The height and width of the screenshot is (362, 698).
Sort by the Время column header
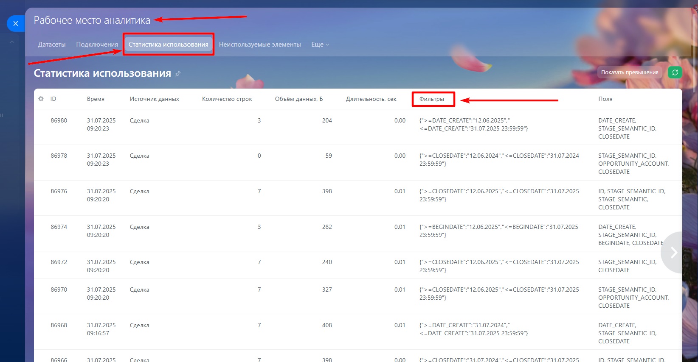[96, 99]
